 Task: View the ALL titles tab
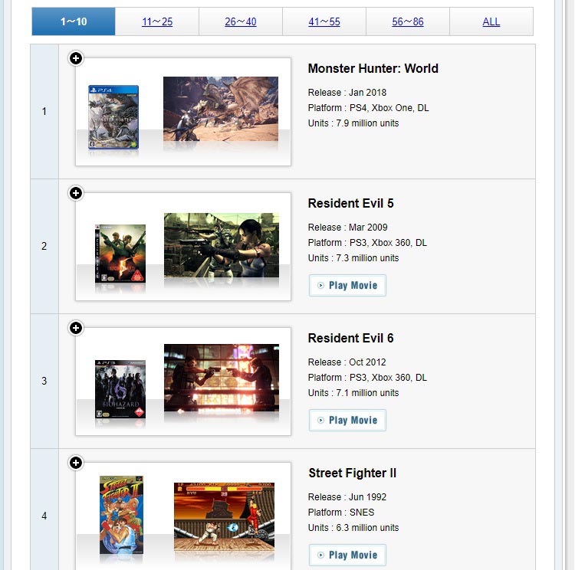pyautogui.click(x=491, y=21)
